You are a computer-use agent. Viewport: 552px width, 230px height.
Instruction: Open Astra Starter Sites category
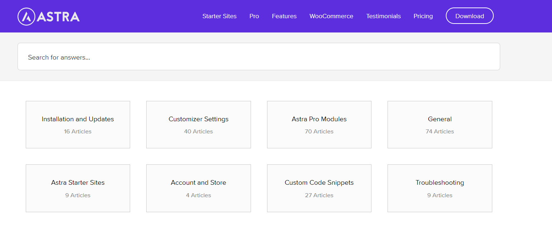click(x=78, y=188)
